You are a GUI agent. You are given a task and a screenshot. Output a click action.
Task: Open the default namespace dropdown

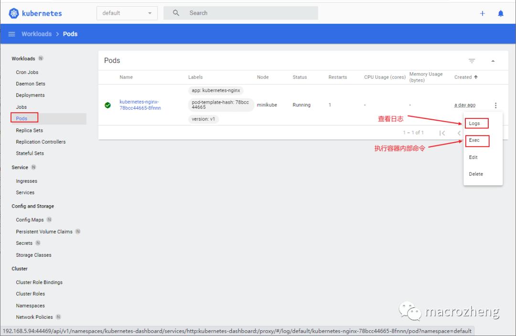pos(127,13)
